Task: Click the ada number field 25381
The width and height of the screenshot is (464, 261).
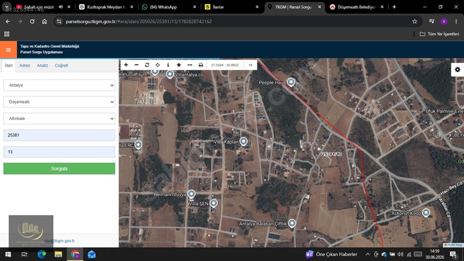Action: [x=59, y=135]
